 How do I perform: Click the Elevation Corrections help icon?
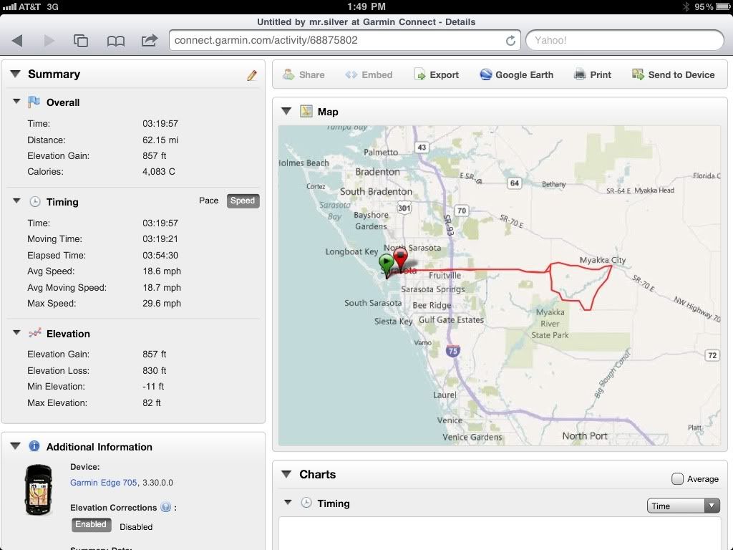pyautogui.click(x=166, y=507)
